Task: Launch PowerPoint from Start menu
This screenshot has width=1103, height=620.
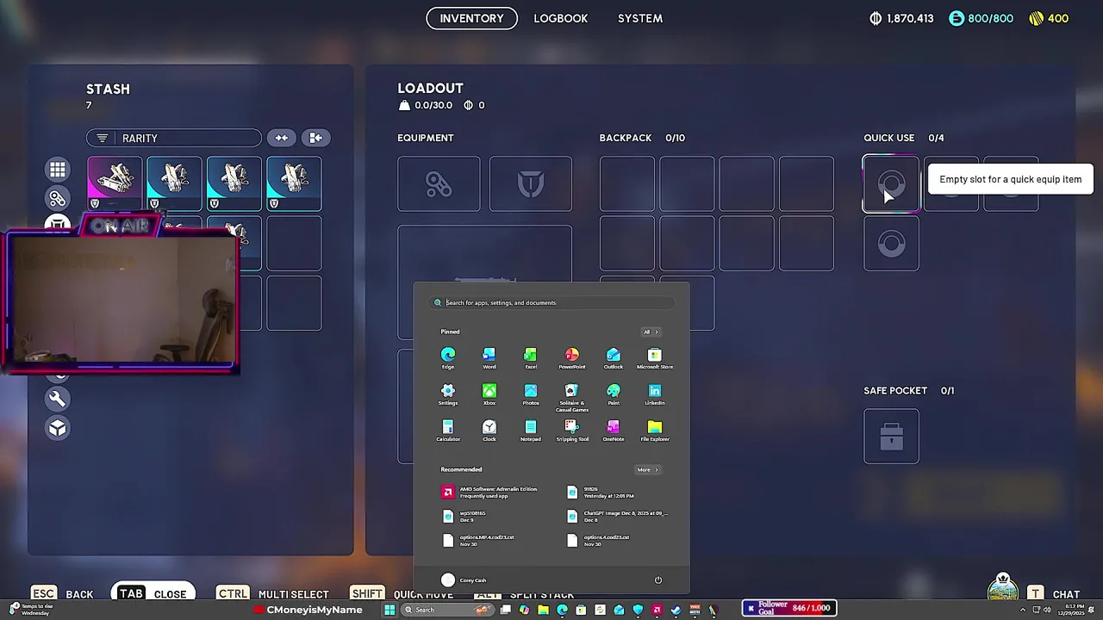Action: pyautogui.click(x=572, y=358)
